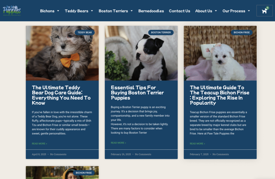Expand the Bichons dropdown arrow

(x=58, y=11)
